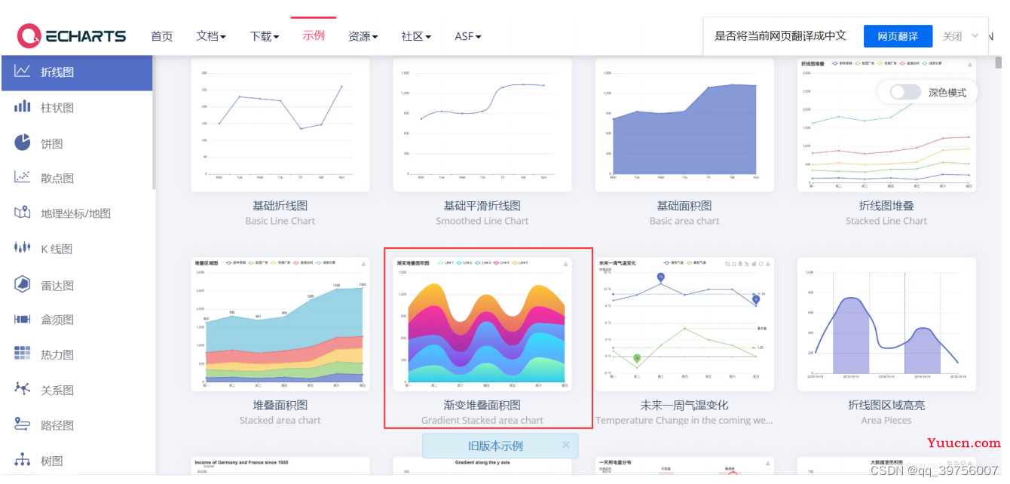
Task: Select the scatter chart icon in sidebar
Action: [23, 178]
